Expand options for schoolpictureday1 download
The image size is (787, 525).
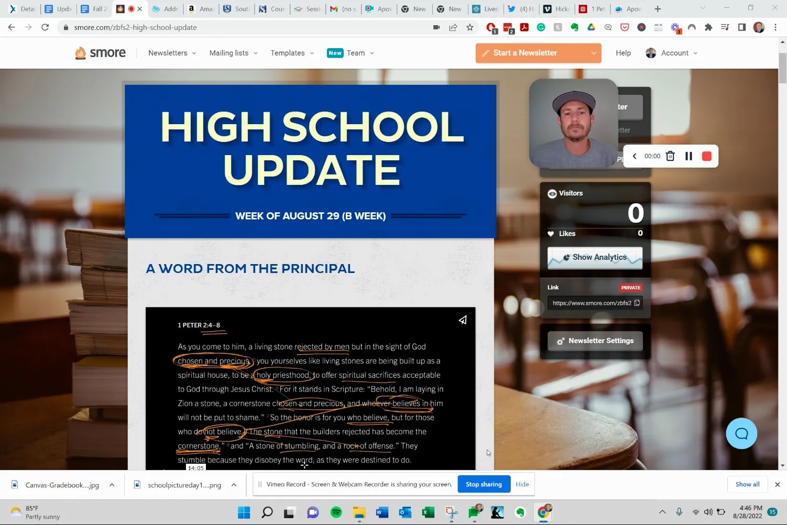(x=234, y=485)
